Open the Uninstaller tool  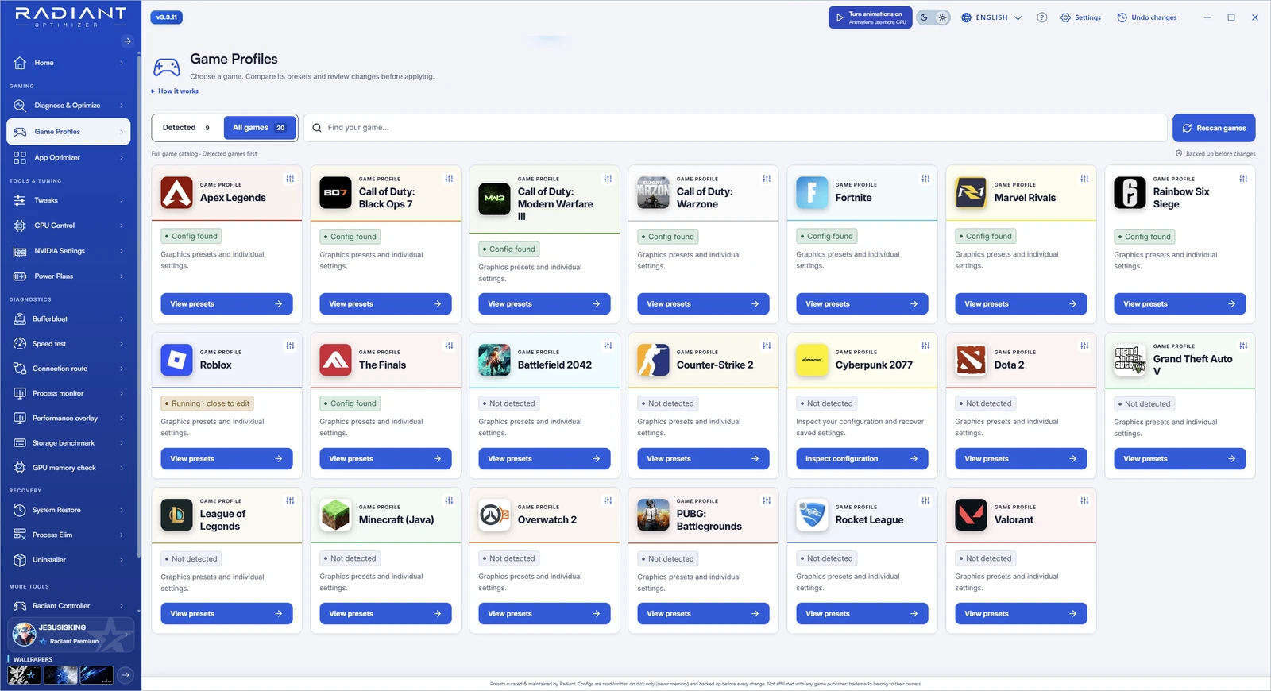point(68,560)
